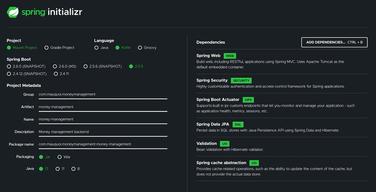Click the WEB tag badge

coord(230,56)
